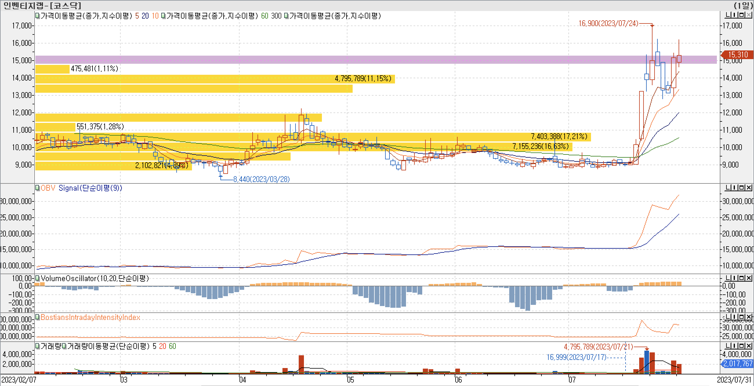Maximize the OBV indicator panel
This screenshot has width=754, height=386.
(742, 187)
